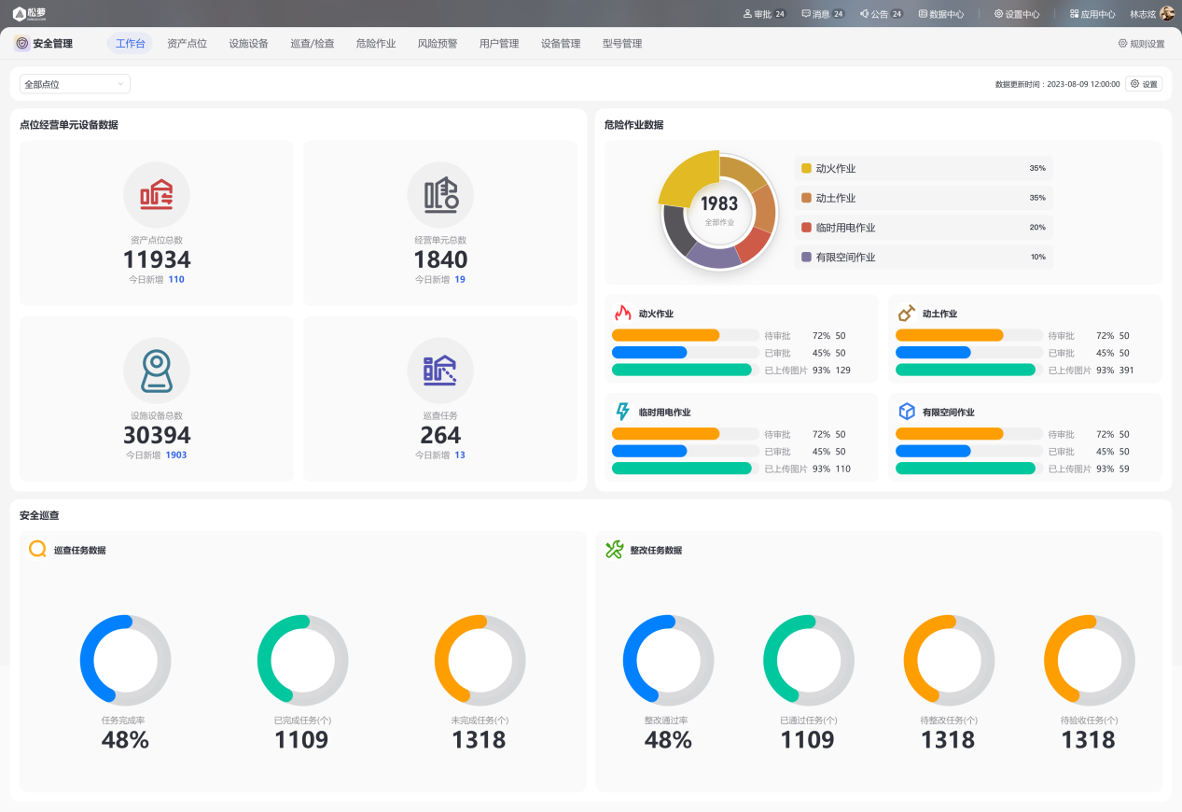Open 审批 notifications in the header
1182x812 pixels.
point(764,14)
